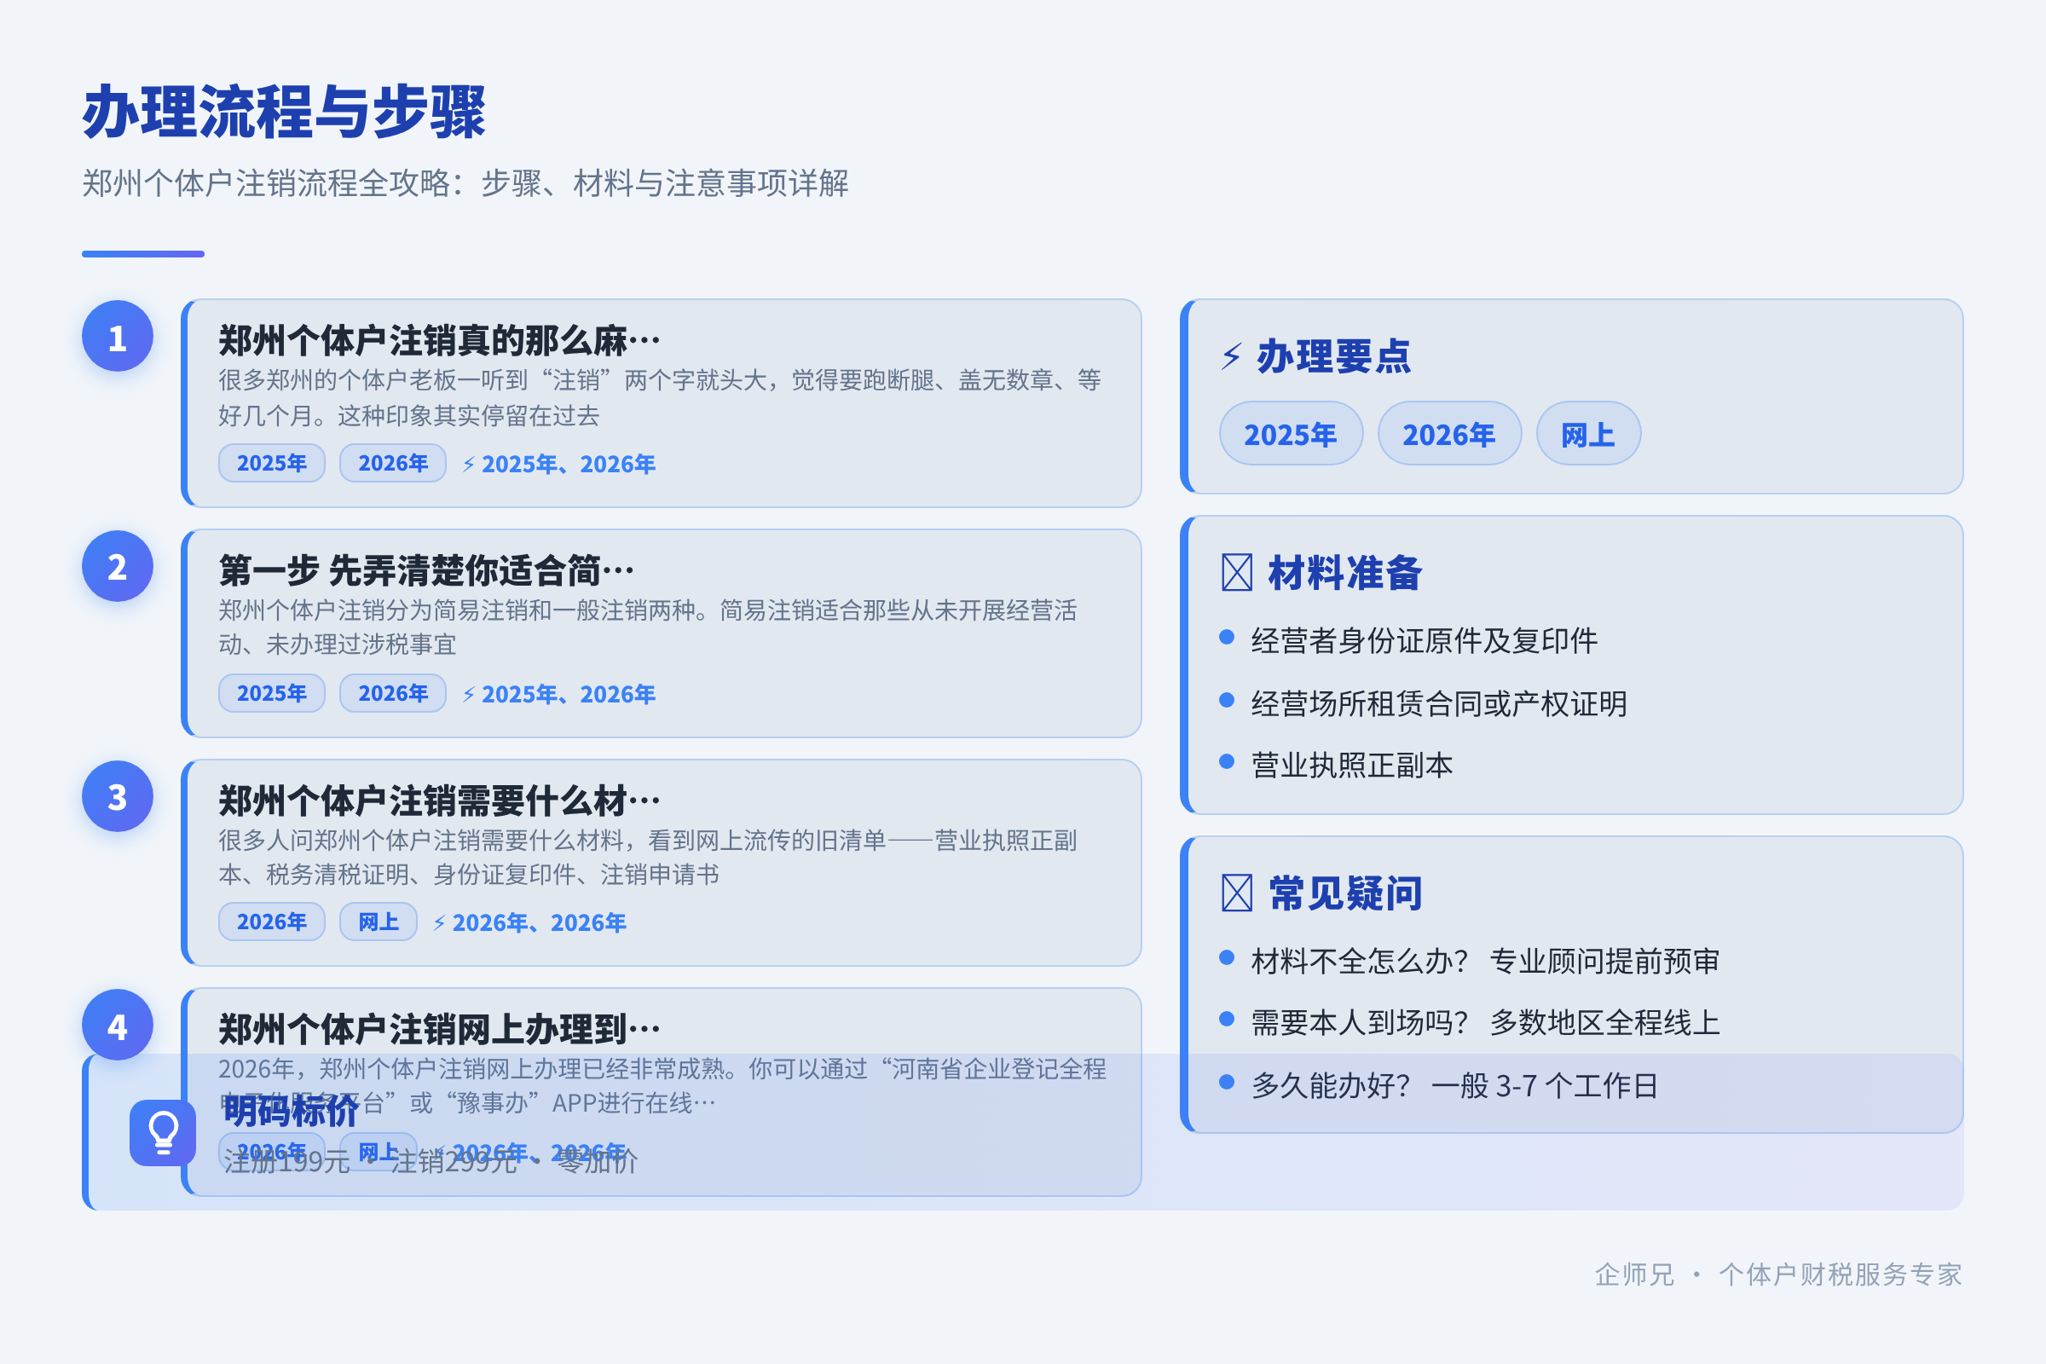The image size is (2046, 1364).
Task: Click the 2025年 tag in step 1 card
Action: [271, 463]
